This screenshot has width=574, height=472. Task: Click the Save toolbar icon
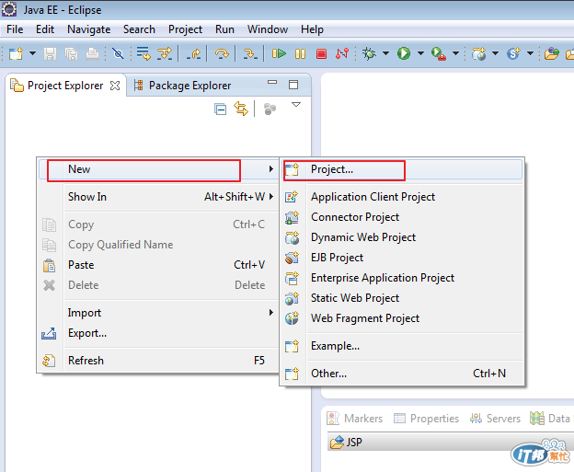coord(51,54)
